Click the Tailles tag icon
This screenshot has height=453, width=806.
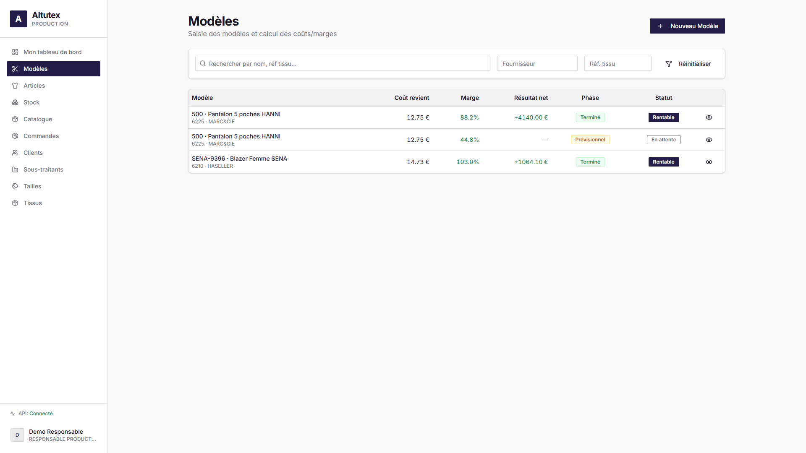pyautogui.click(x=15, y=186)
